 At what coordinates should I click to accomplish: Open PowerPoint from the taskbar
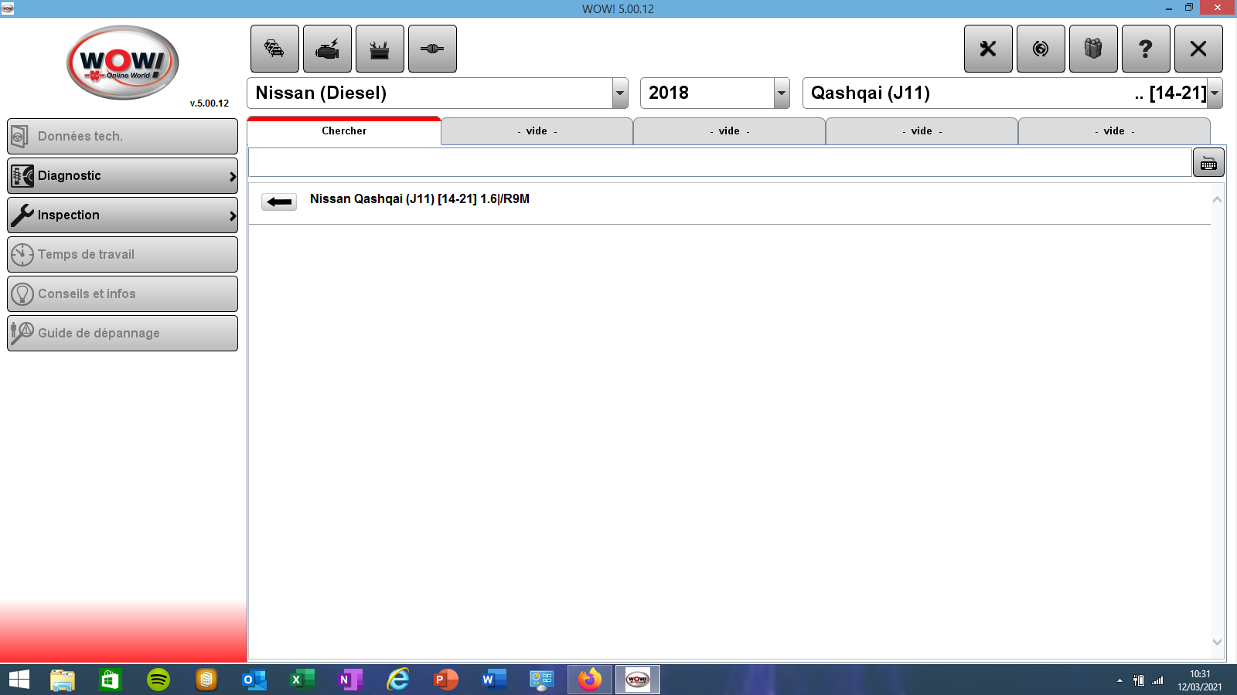coord(446,680)
